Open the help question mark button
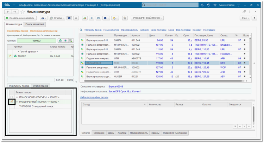This screenshot has width=264, height=143. (254, 18)
